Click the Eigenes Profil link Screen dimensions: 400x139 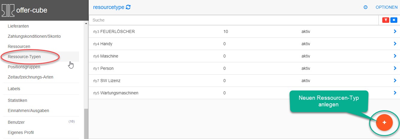point(21,132)
